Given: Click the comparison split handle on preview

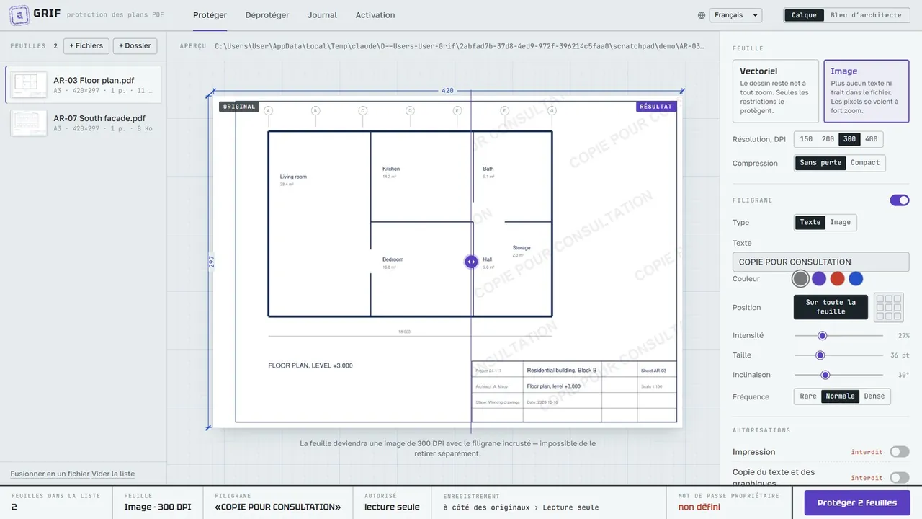Looking at the screenshot, I should (x=471, y=262).
